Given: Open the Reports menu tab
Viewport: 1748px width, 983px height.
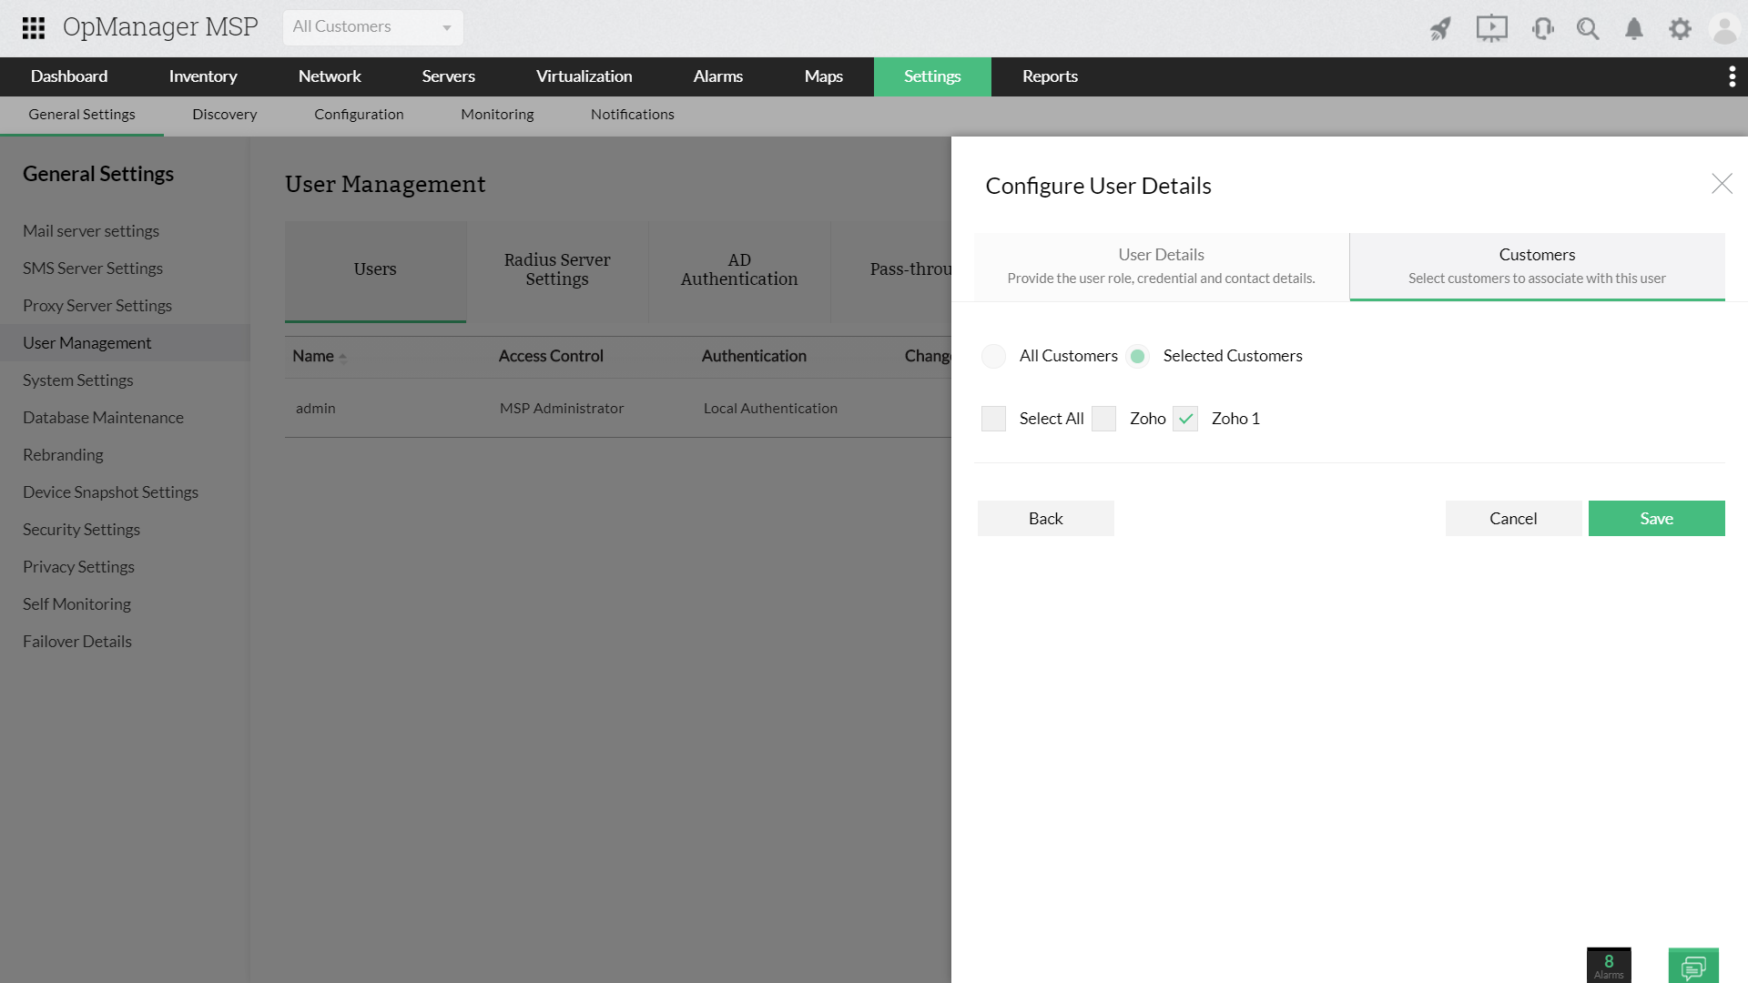Looking at the screenshot, I should (1050, 76).
